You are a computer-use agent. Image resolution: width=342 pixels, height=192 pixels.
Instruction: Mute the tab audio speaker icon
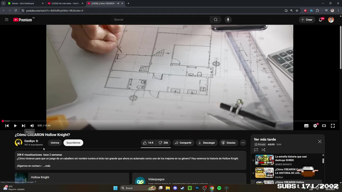pos(118,3)
